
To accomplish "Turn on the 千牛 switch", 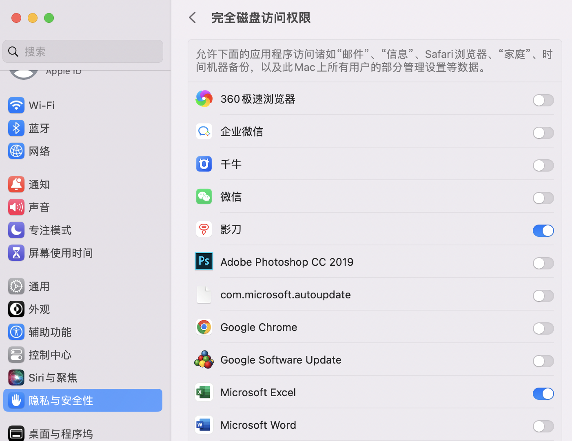I will [543, 165].
